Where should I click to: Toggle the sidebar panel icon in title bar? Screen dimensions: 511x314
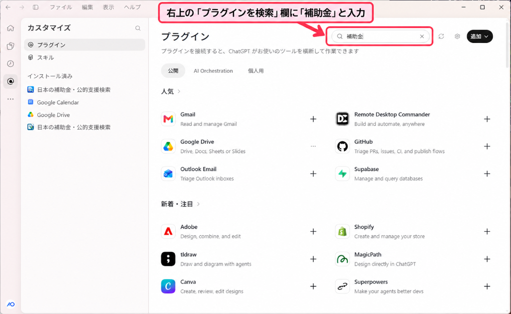click(x=35, y=7)
